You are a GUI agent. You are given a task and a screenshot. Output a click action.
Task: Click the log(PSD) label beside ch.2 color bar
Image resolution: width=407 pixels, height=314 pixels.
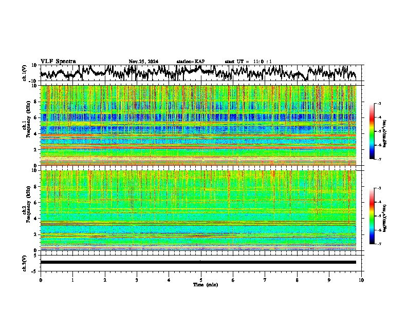385,218
